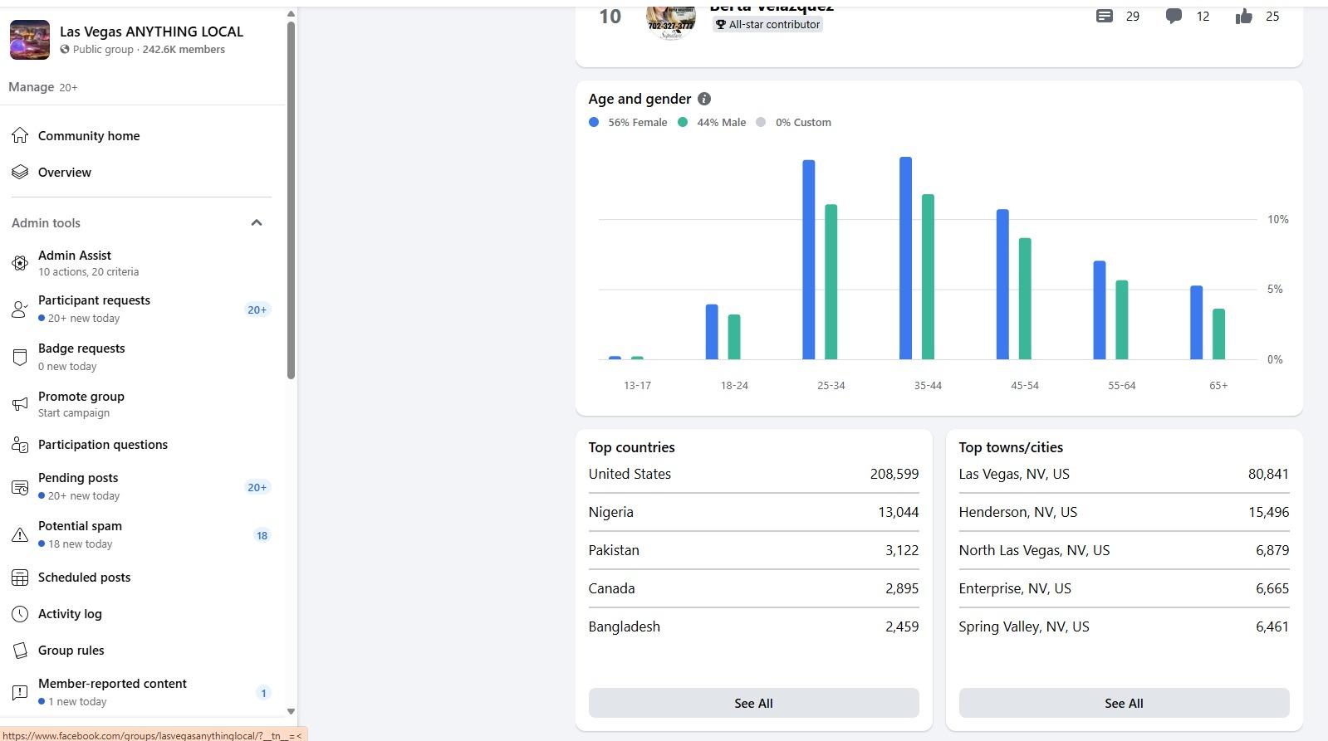Click the Activity log clock icon

point(20,614)
